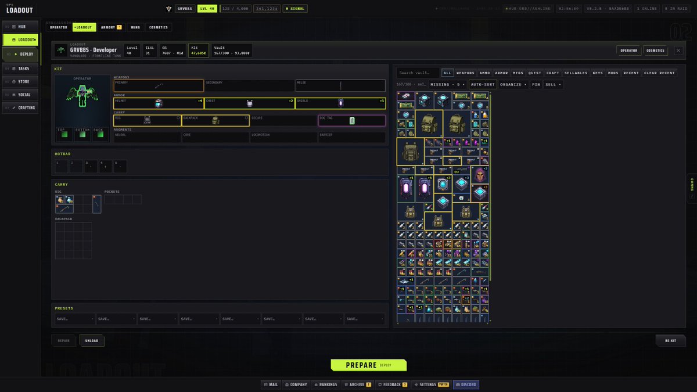Toggle the Quest vault filter
Viewport: 697px width, 392px height.
click(535, 73)
